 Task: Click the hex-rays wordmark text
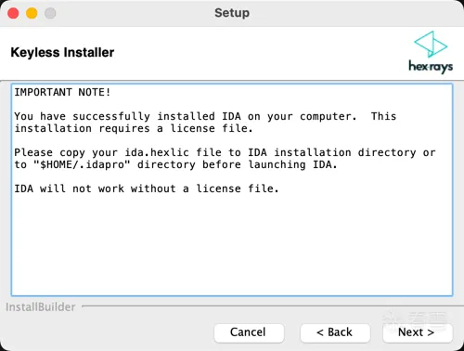[431, 67]
